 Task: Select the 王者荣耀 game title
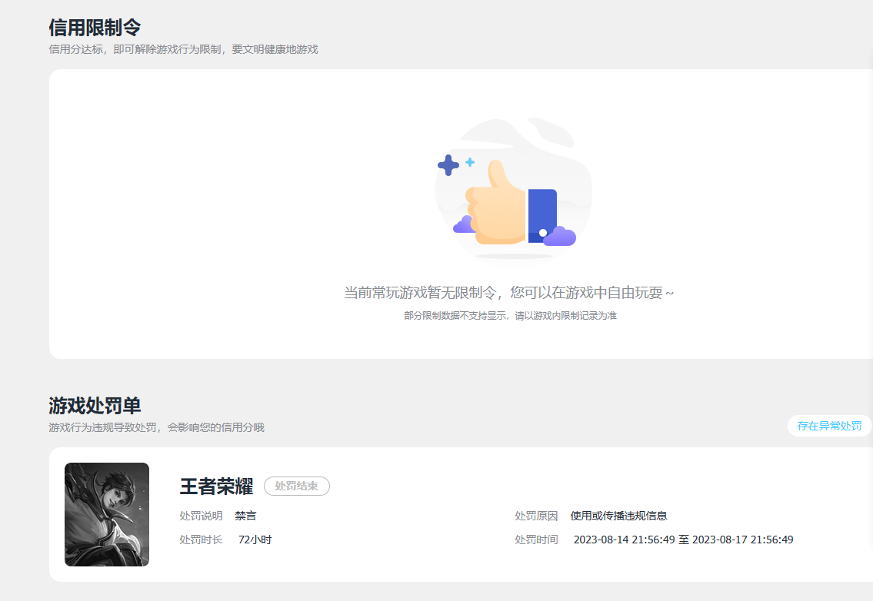[x=216, y=486]
